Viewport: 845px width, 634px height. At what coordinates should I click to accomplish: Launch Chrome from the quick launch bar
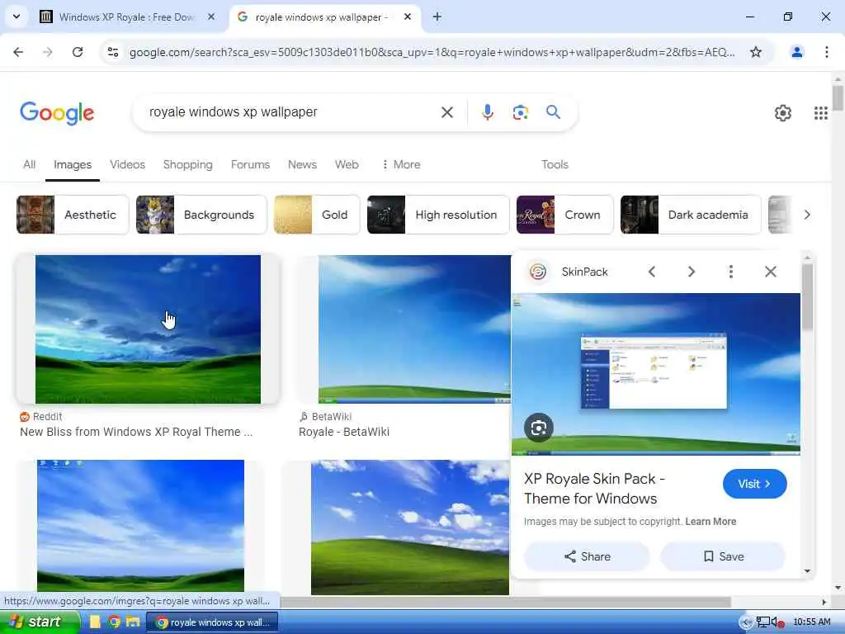[114, 622]
